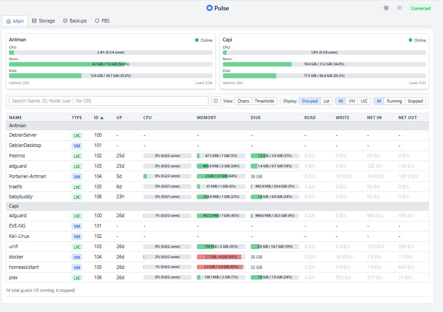Enable the Stopped guests filter

pos(415,101)
